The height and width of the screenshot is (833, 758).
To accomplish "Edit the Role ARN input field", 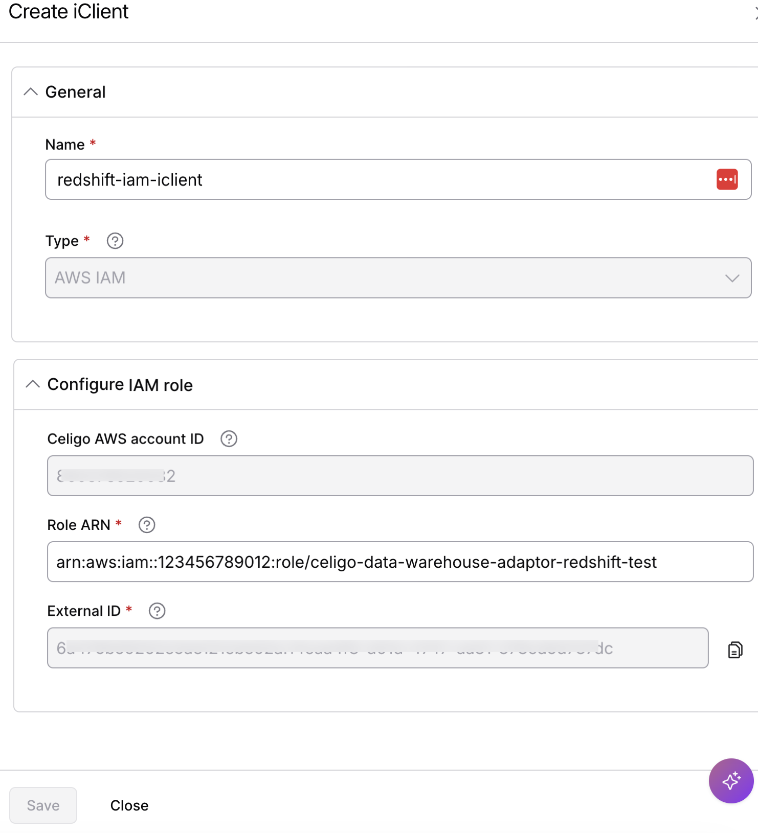I will 400,562.
